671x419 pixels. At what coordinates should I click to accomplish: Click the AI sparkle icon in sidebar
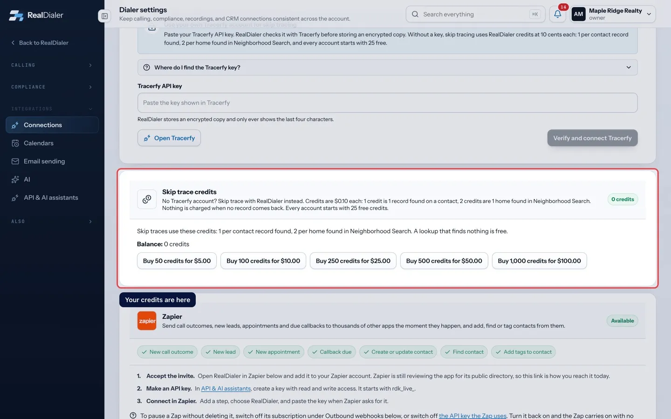(x=15, y=179)
